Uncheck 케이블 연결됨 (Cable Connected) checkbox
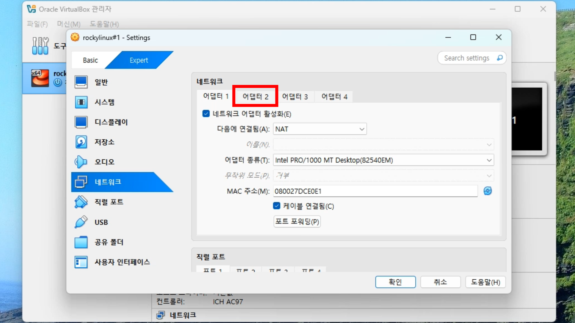The height and width of the screenshot is (323, 575). (x=277, y=206)
